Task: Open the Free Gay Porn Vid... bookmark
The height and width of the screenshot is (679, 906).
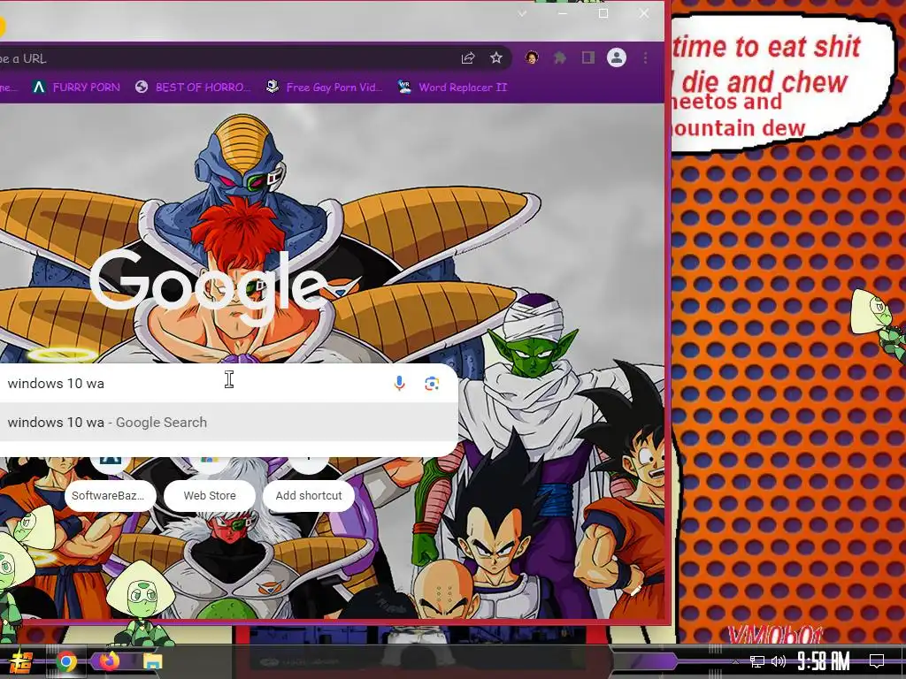Action: 324,88
